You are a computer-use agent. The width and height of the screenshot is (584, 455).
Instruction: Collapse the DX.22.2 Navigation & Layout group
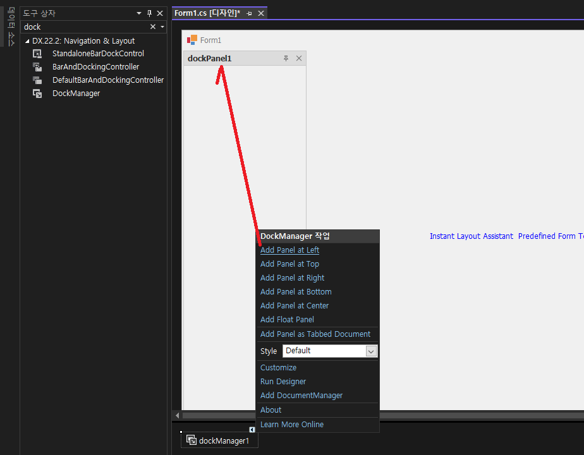(x=27, y=41)
